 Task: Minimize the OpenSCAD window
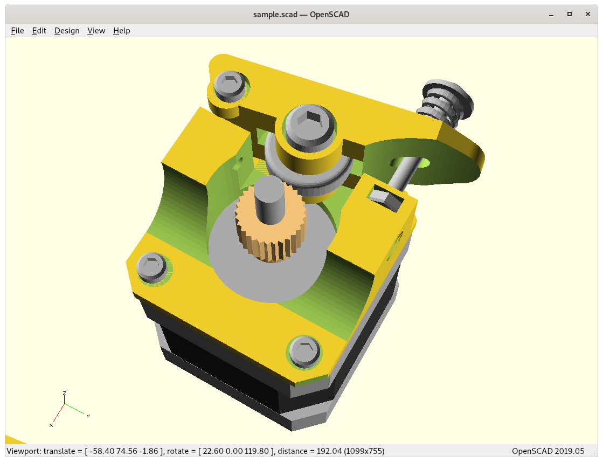click(x=550, y=15)
